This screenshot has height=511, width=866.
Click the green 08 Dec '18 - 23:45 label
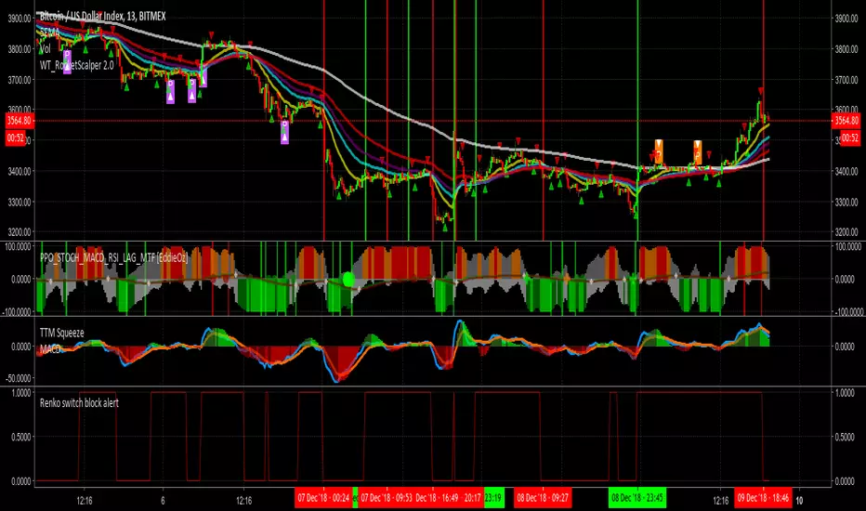tap(638, 497)
